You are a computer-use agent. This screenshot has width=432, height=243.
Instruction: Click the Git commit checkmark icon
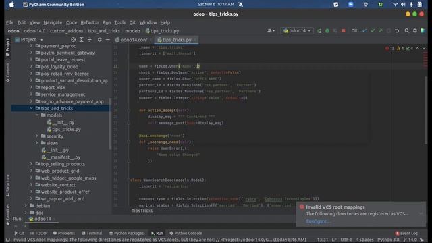[x=373, y=31]
